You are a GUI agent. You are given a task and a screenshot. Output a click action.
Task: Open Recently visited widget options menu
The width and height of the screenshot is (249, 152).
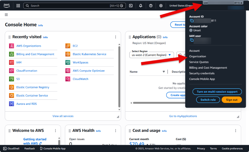point(116,37)
